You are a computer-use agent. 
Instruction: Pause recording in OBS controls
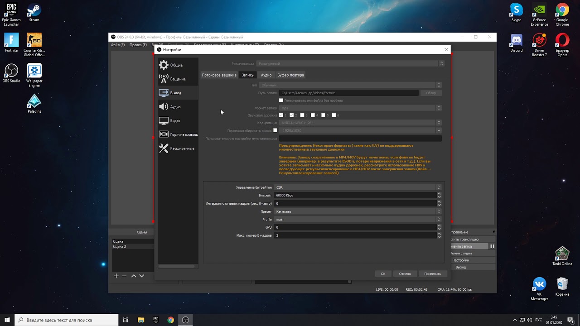tap(492, 246)
